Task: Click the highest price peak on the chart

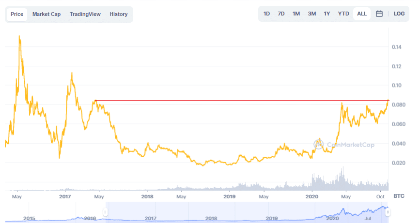Action: pos(19,36)
